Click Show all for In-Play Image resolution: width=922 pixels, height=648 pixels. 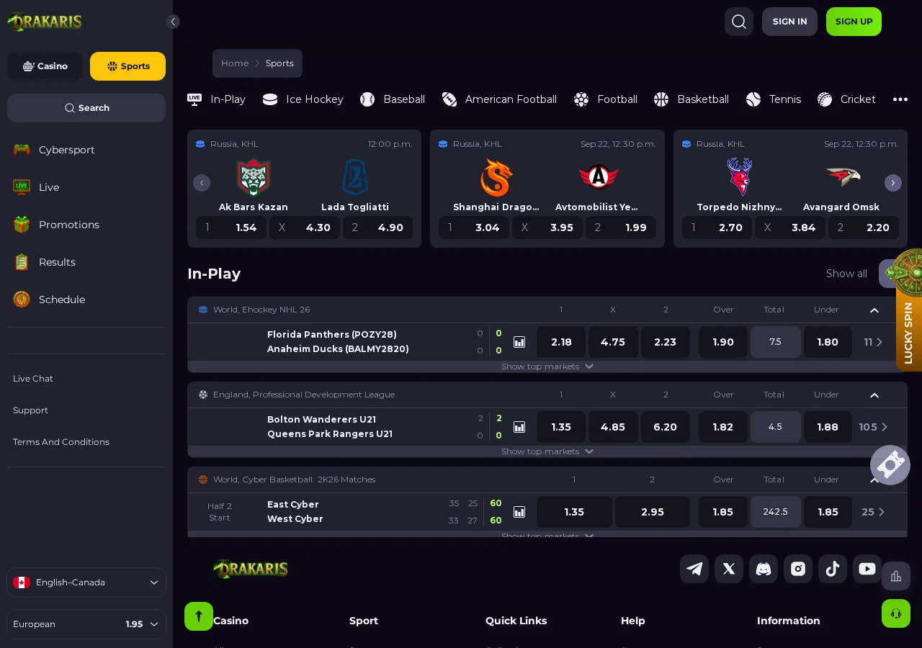click(846, 274)
